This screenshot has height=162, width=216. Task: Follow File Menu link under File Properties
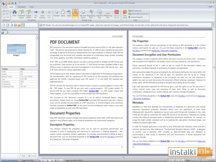[136, 50]
